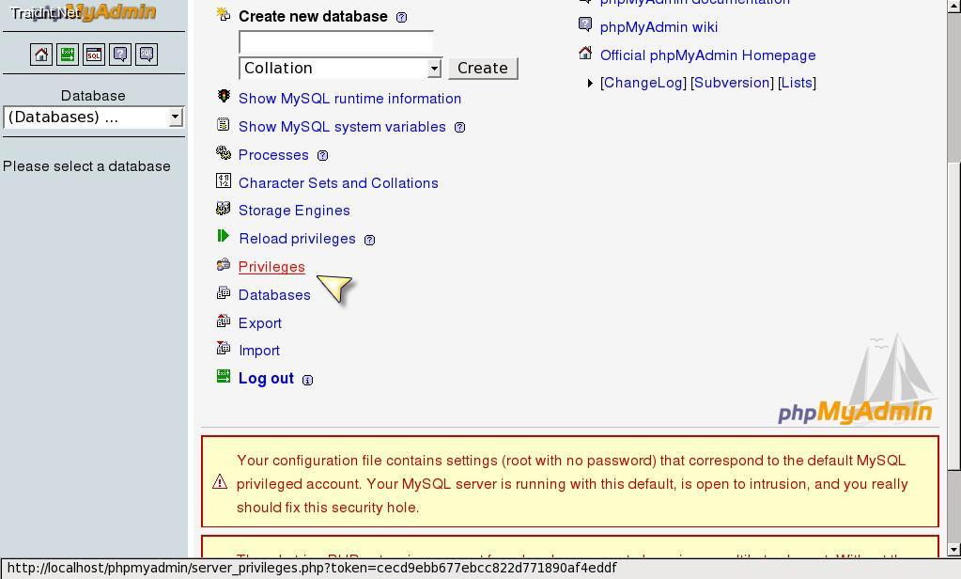This screenshot has height=579, width=961.
Task: Click the 'Please select a database' text
Action: 86,166
